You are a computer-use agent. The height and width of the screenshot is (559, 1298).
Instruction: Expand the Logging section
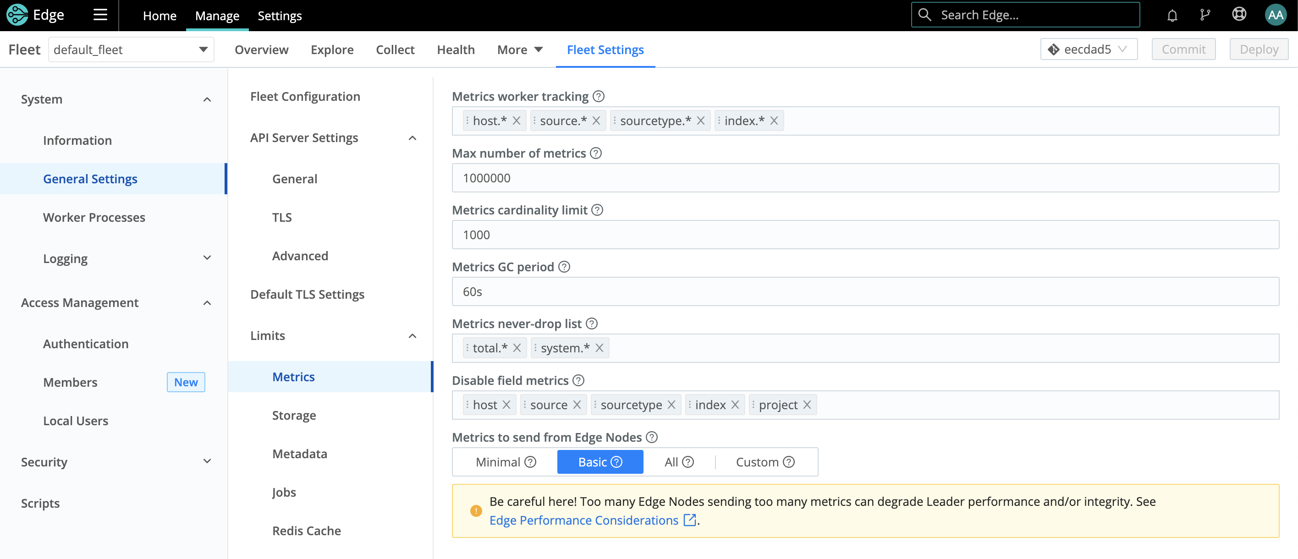[x=207, y=258]
